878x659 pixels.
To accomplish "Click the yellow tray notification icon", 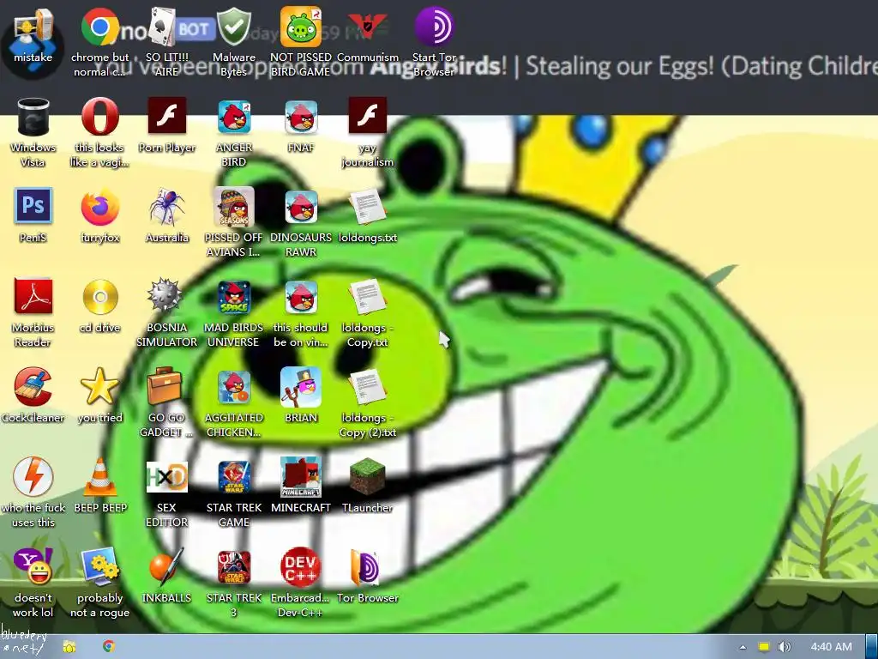I will point(763,647).
